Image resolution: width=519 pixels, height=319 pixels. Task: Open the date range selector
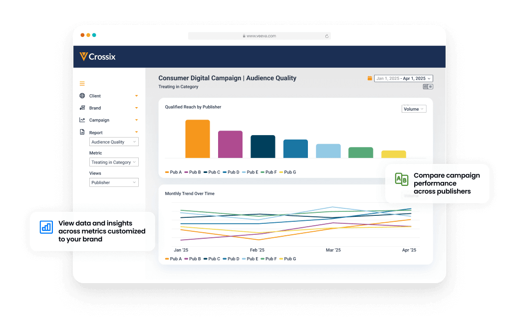coord(403,78)
